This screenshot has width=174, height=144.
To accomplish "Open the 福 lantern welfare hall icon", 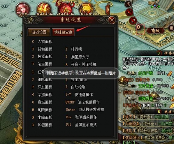I will 65,8.
